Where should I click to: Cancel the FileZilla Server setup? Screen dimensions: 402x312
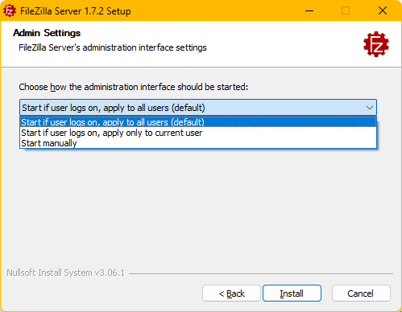pyautogui.click(x=361, y=294)
